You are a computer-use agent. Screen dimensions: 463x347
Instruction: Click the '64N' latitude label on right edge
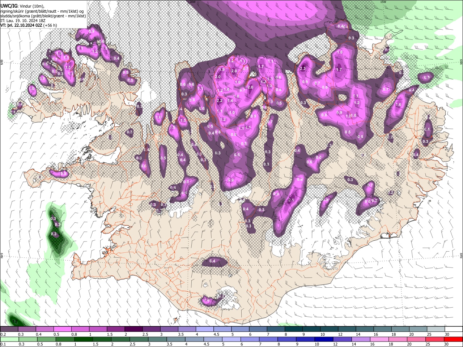pyautogui.click(x=461, y=255)
